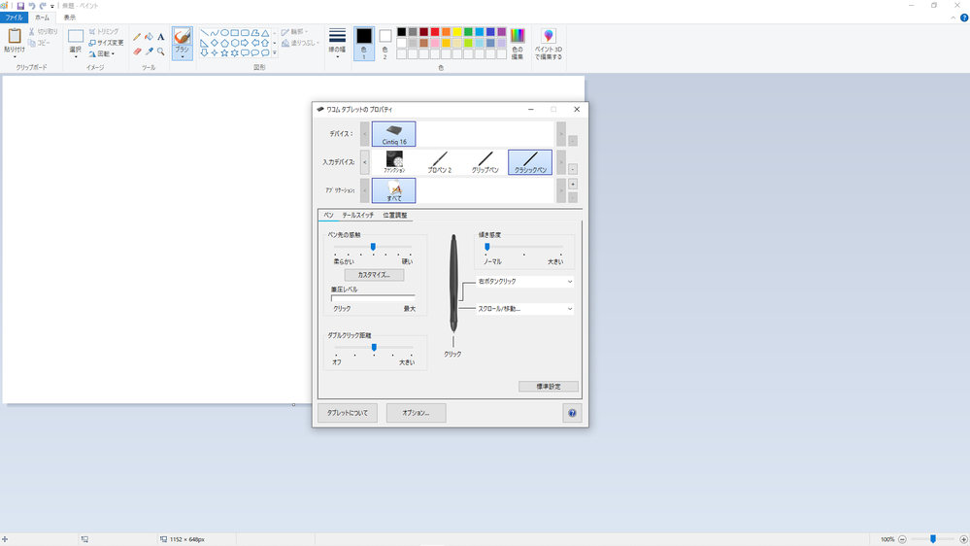Open the ペン tab in Wacom dialog
The image size is (970, 546).
tap(328, 216)
